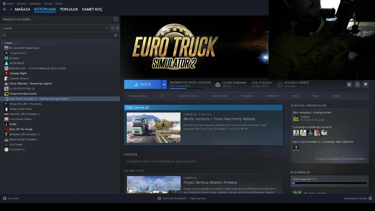Click the EA SPORTS FIFA 23 icon
375x211 pixels.
(6, 89)
